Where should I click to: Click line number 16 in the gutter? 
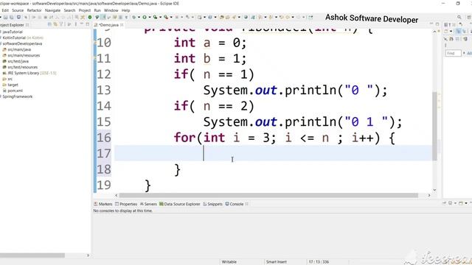pos(104,138)
